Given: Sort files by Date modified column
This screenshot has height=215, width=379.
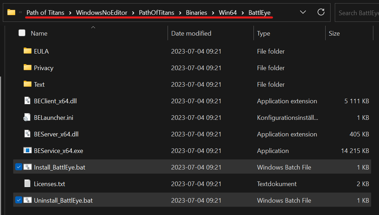Looking at the screenshot, I should (x=191, y=33).
